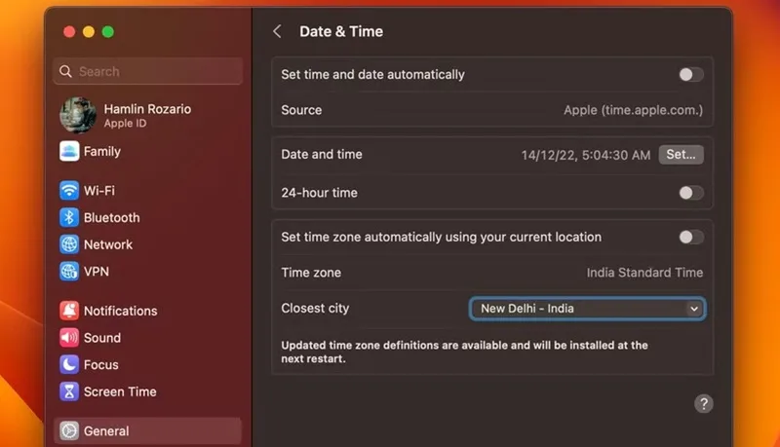Viewport: 780px width, 447px height.
Task: Click Apple (time.apple.com.) source value
Action: click(x=633, y=110)
